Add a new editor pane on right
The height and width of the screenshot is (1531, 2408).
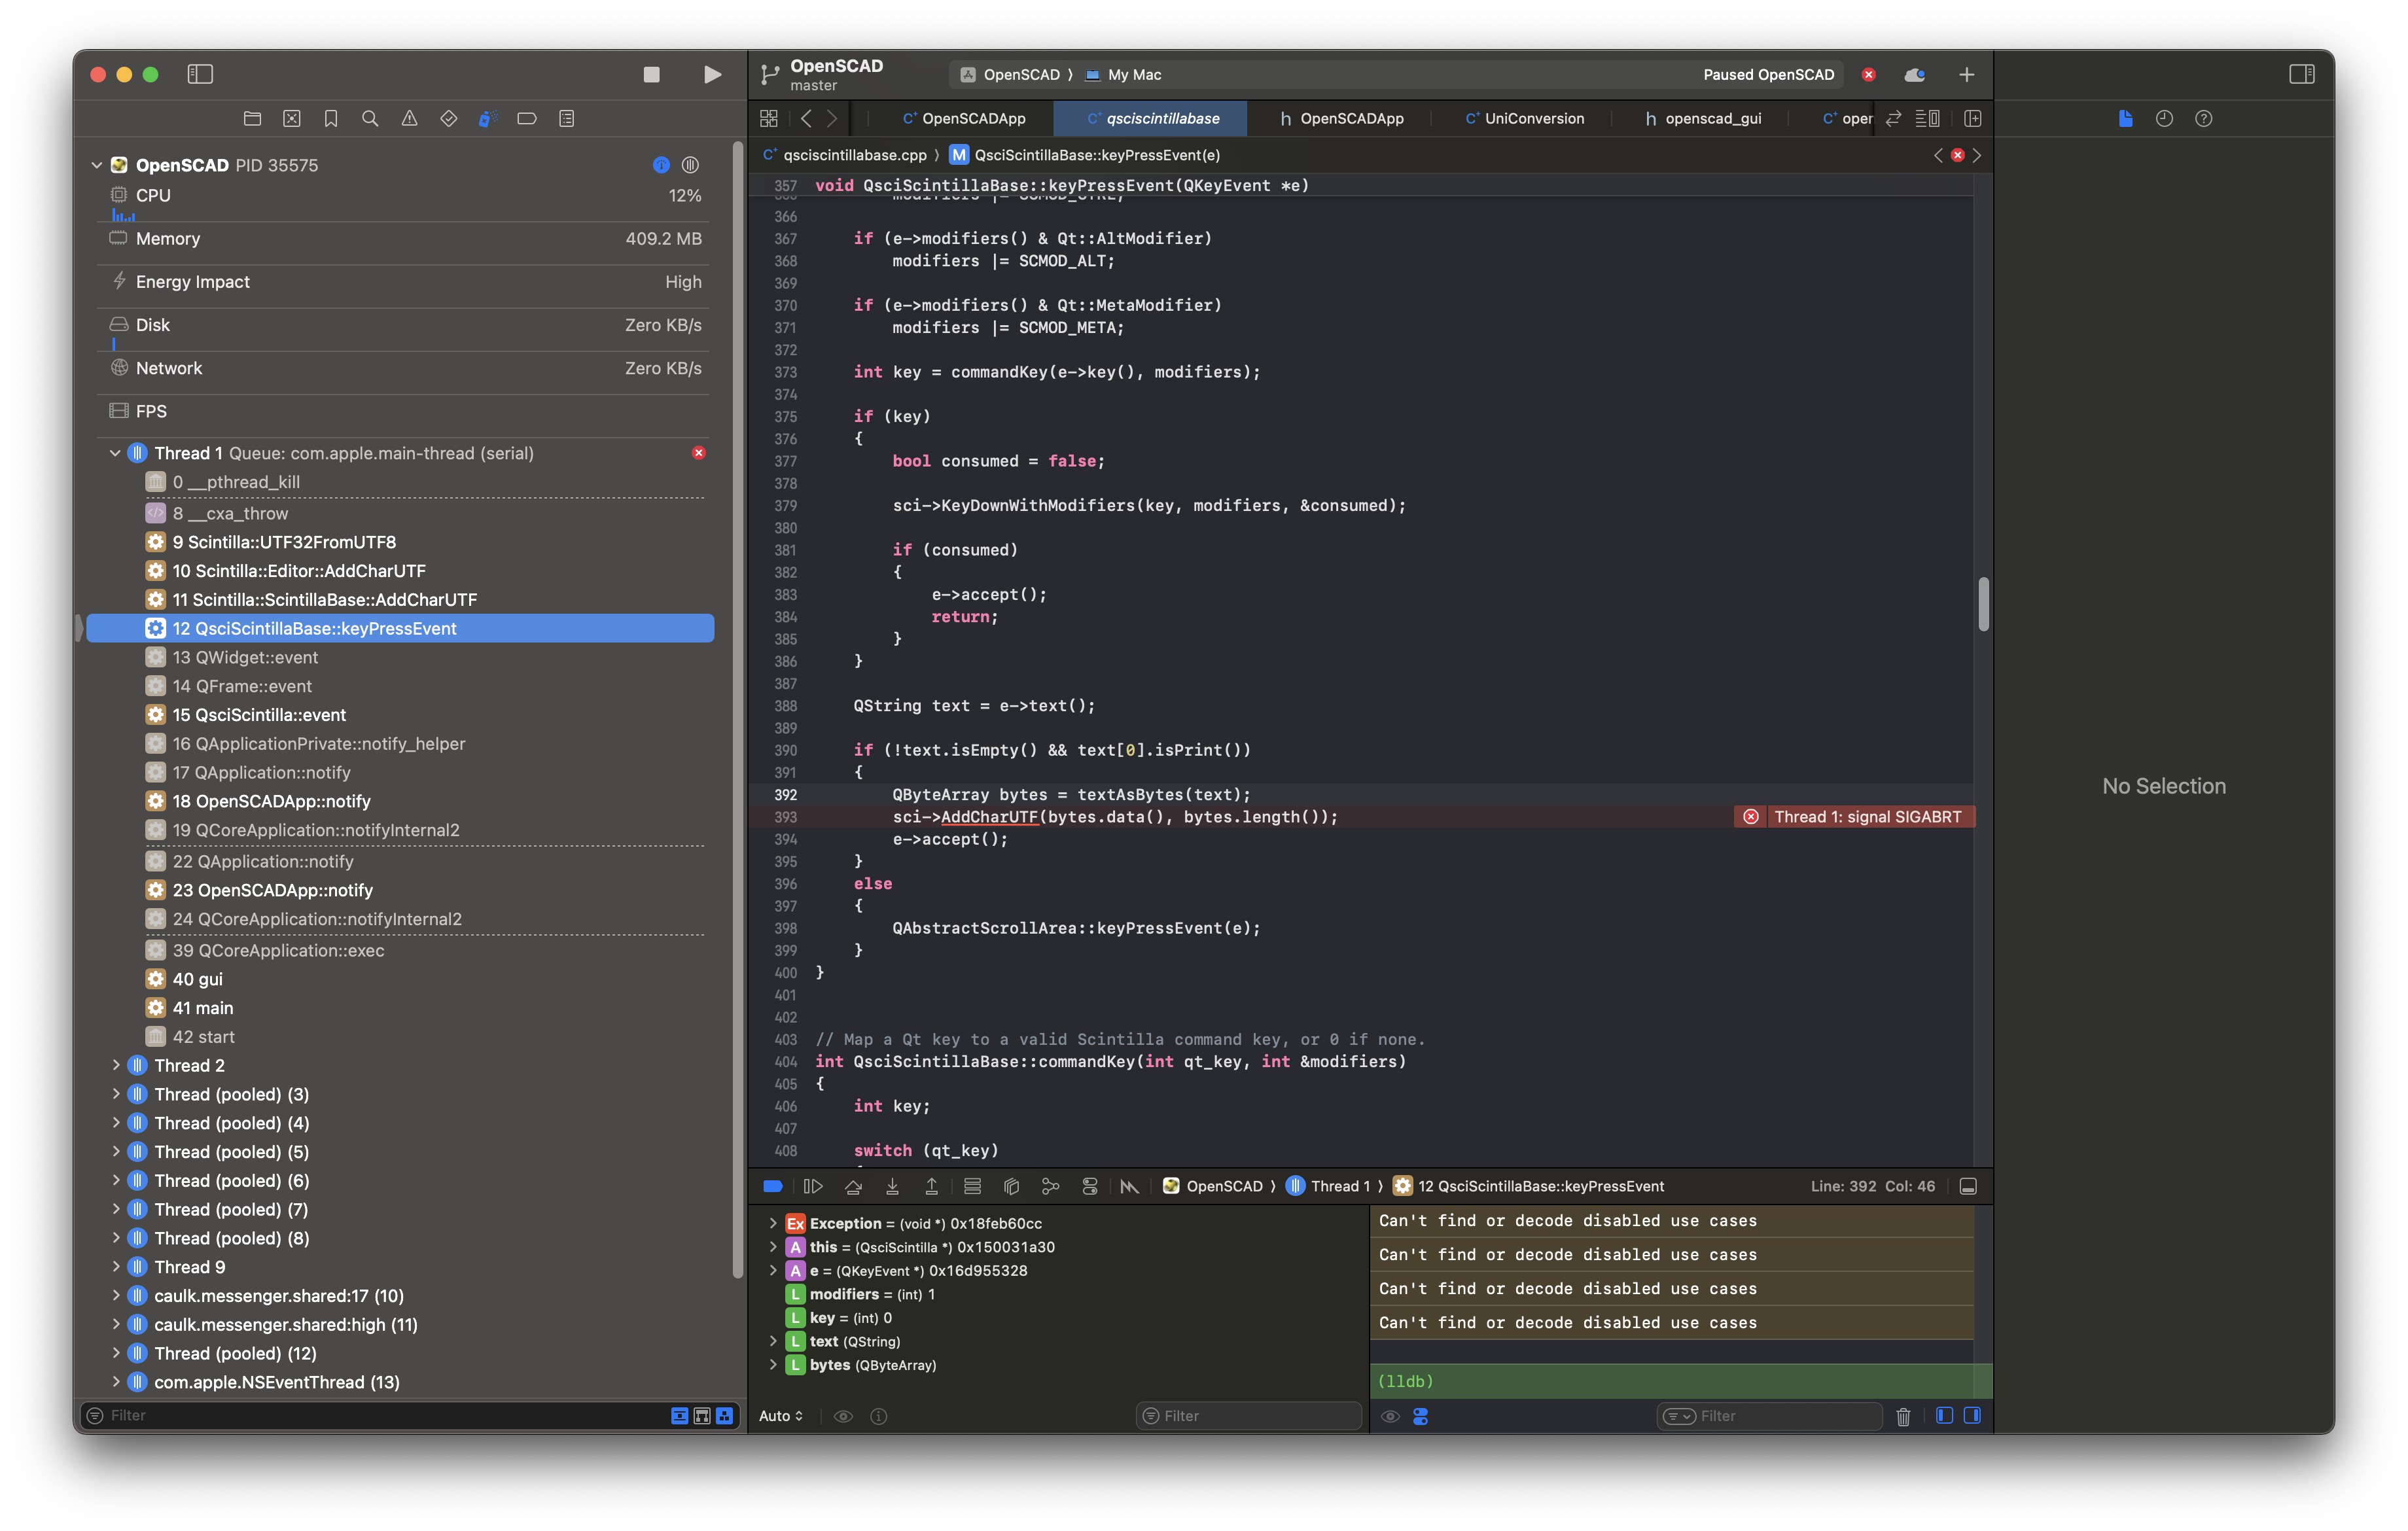click(1972, 118)
